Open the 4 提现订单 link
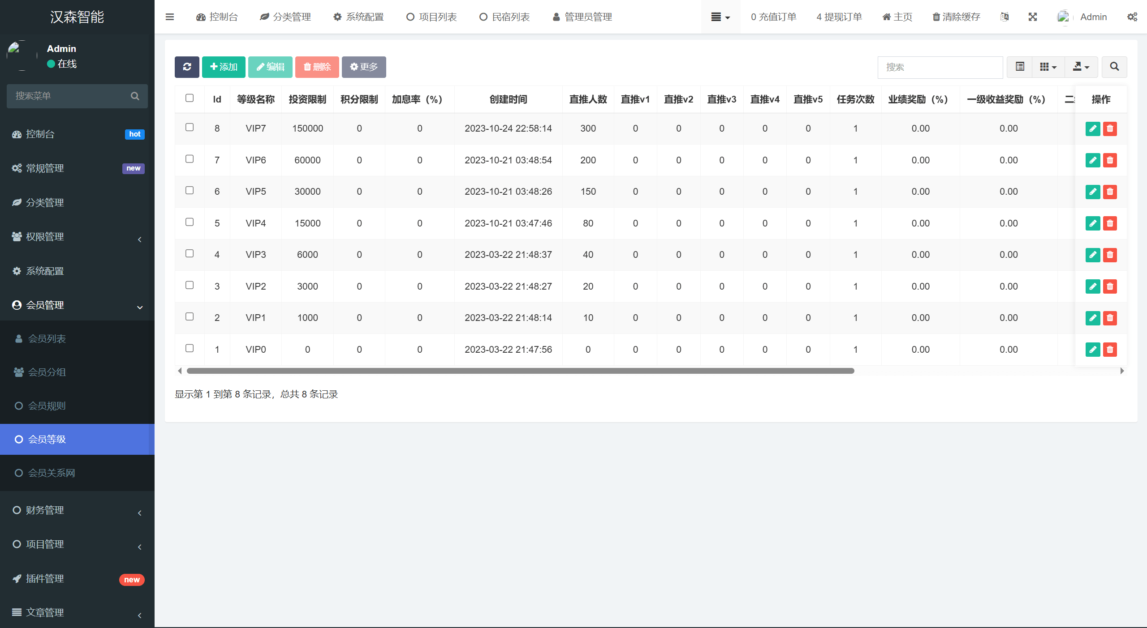This screenshot has width=1147, height=628. click(839, 17)
